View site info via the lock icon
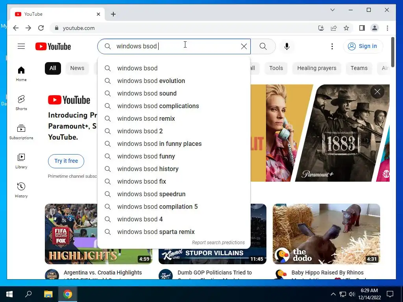Viewport: 403px width, 302px height. [x=57, y=28]
